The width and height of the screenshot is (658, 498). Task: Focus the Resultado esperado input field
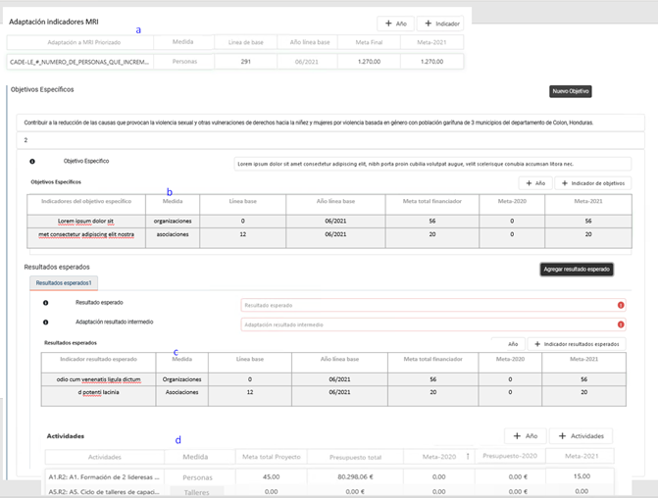pos(433,305)
